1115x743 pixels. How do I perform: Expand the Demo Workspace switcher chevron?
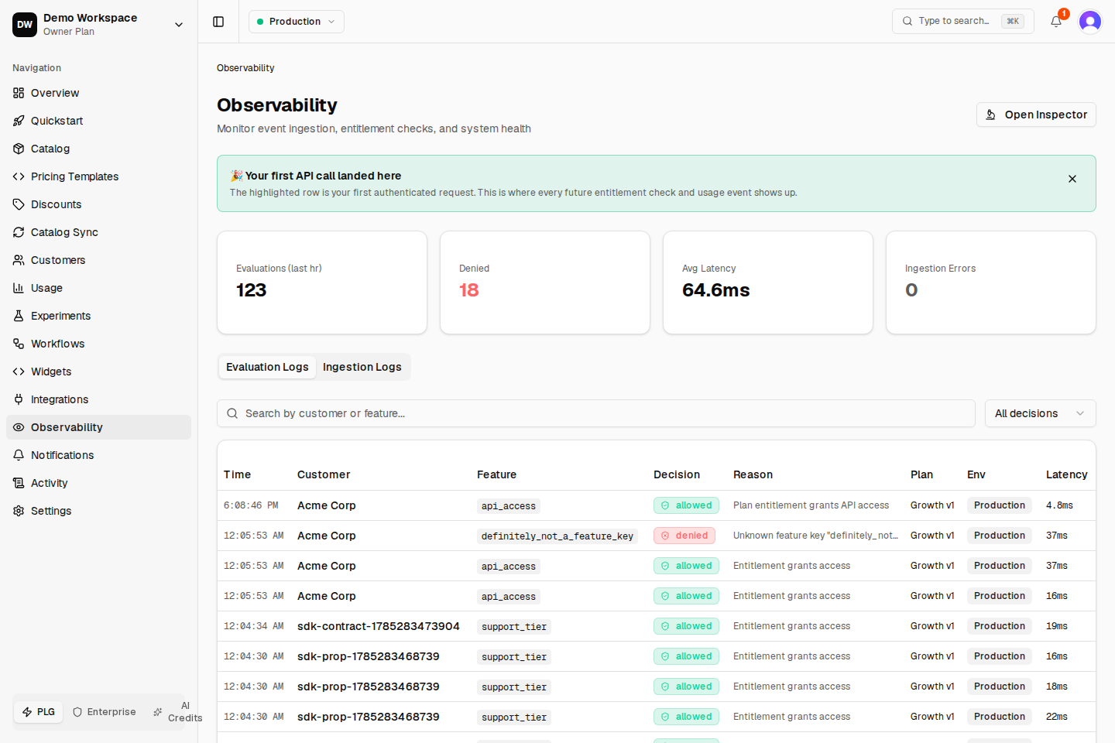(x=179, y=25)
